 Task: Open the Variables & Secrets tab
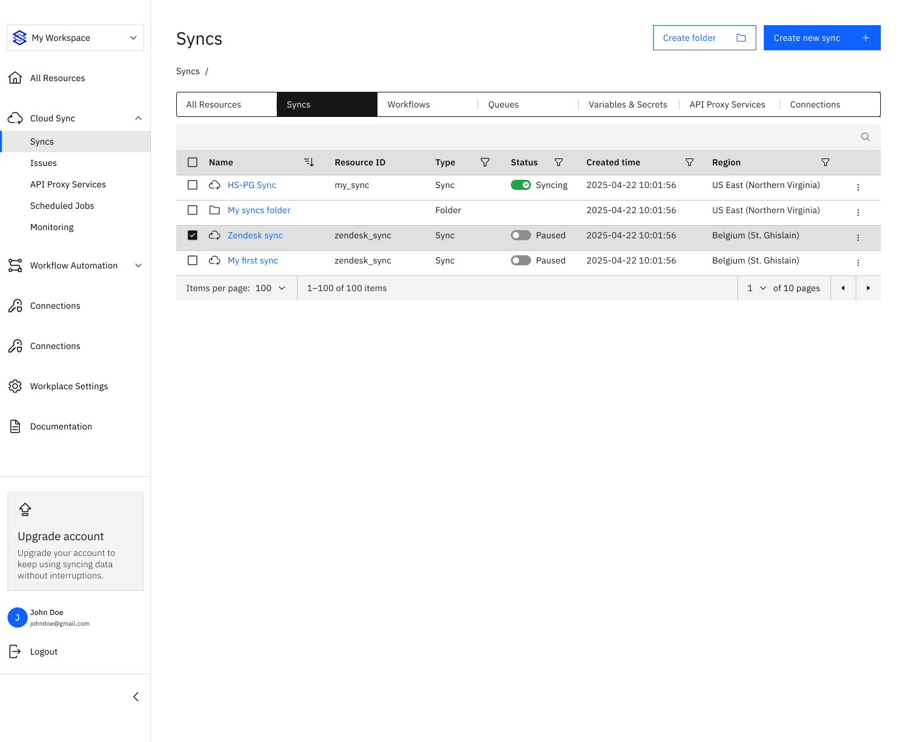point(627,104)
